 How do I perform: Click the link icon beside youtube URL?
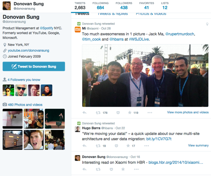[5, 51]
